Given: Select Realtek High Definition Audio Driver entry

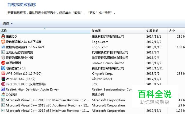Looking at the screenshot, I should 32,89.
